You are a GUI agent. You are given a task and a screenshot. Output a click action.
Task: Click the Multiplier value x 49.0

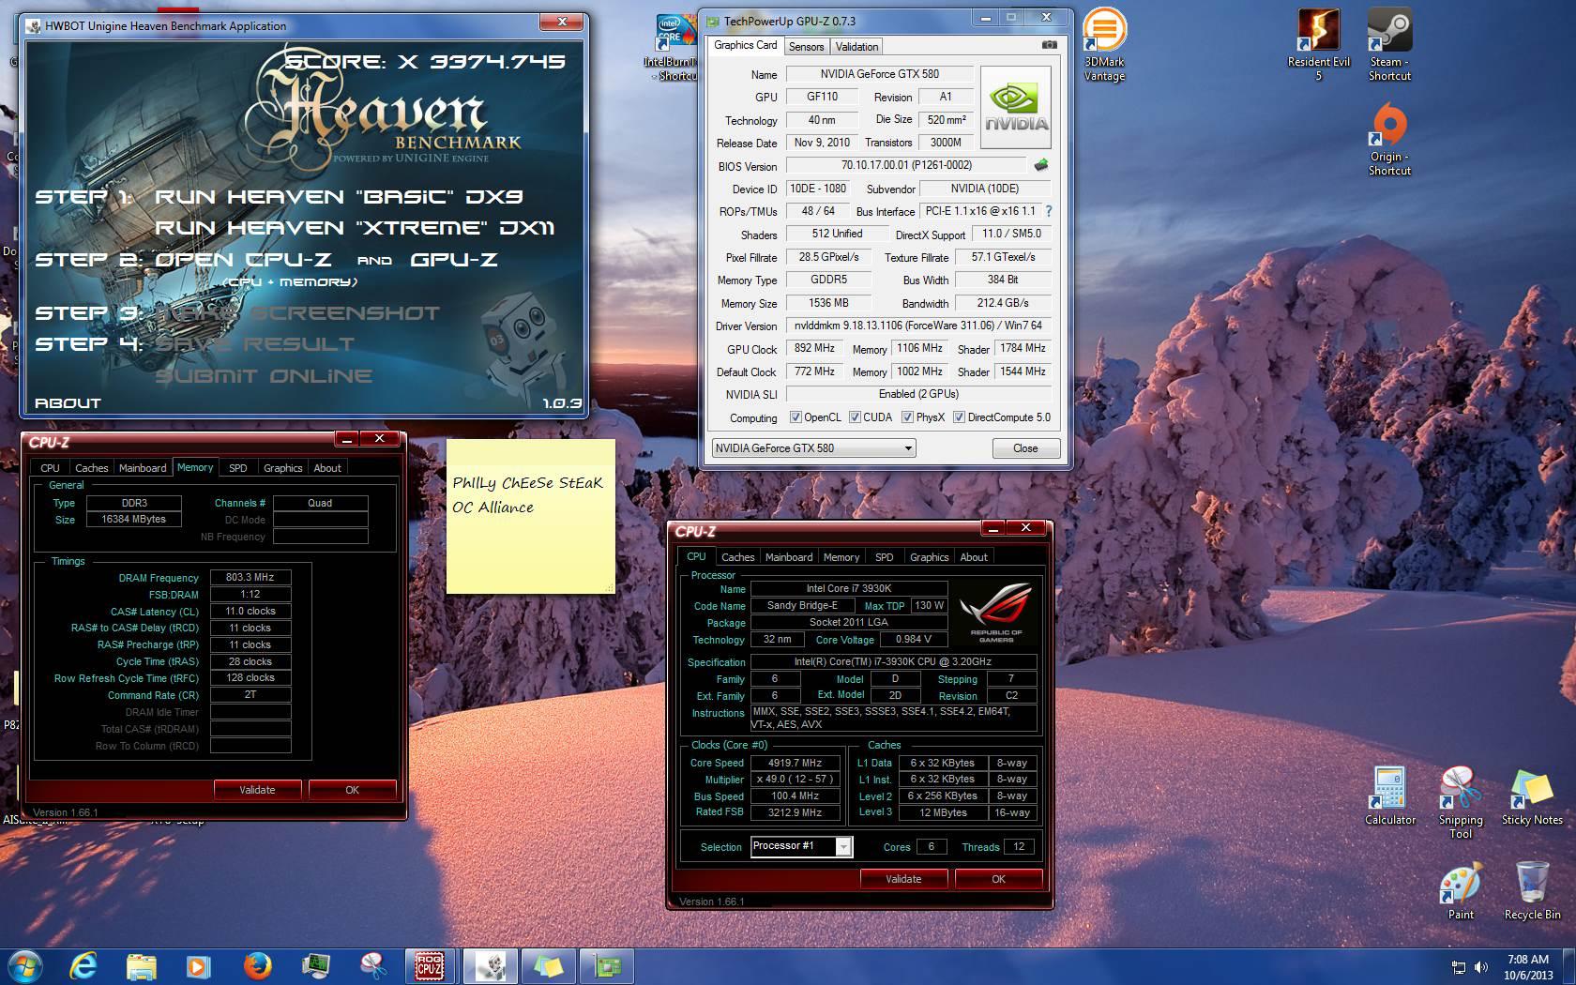pyautogui.click(x=795, y=780)
